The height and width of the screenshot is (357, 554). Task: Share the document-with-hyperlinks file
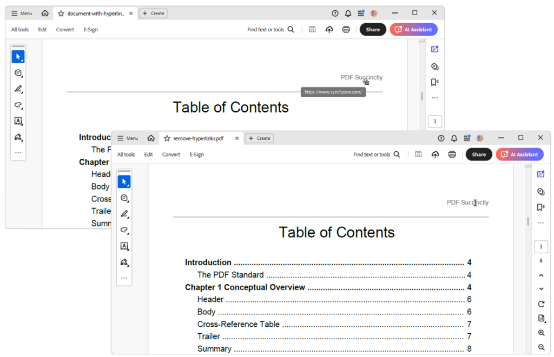pos(373,29)
